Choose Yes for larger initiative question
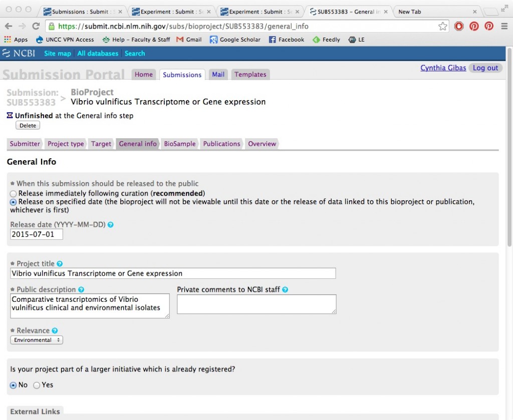Viewport: 513px width, 420px height. [x=37, y=385]
